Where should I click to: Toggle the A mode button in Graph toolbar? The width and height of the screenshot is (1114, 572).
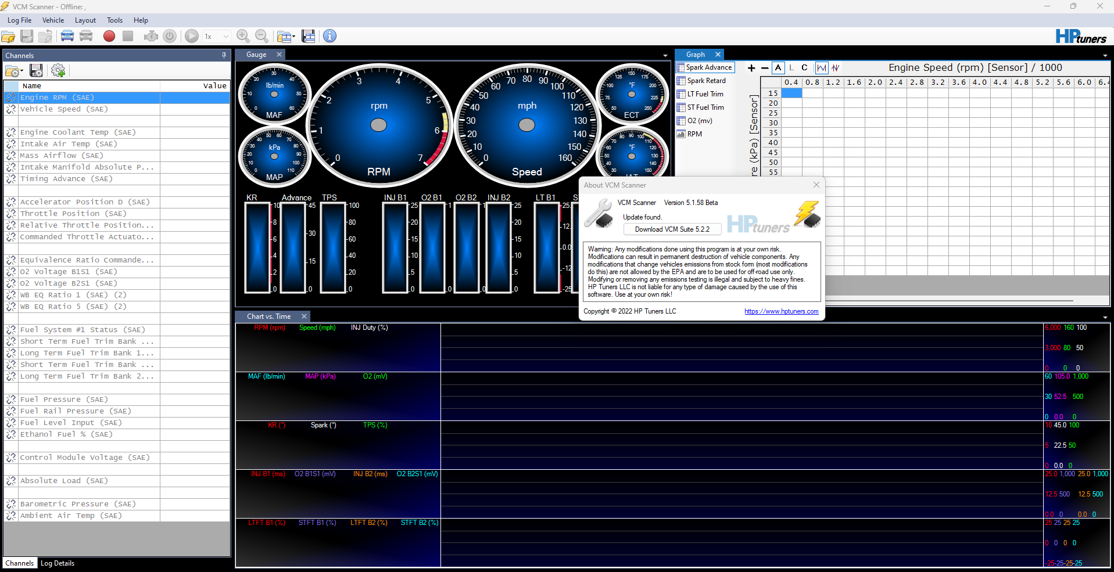coord(778,68)
